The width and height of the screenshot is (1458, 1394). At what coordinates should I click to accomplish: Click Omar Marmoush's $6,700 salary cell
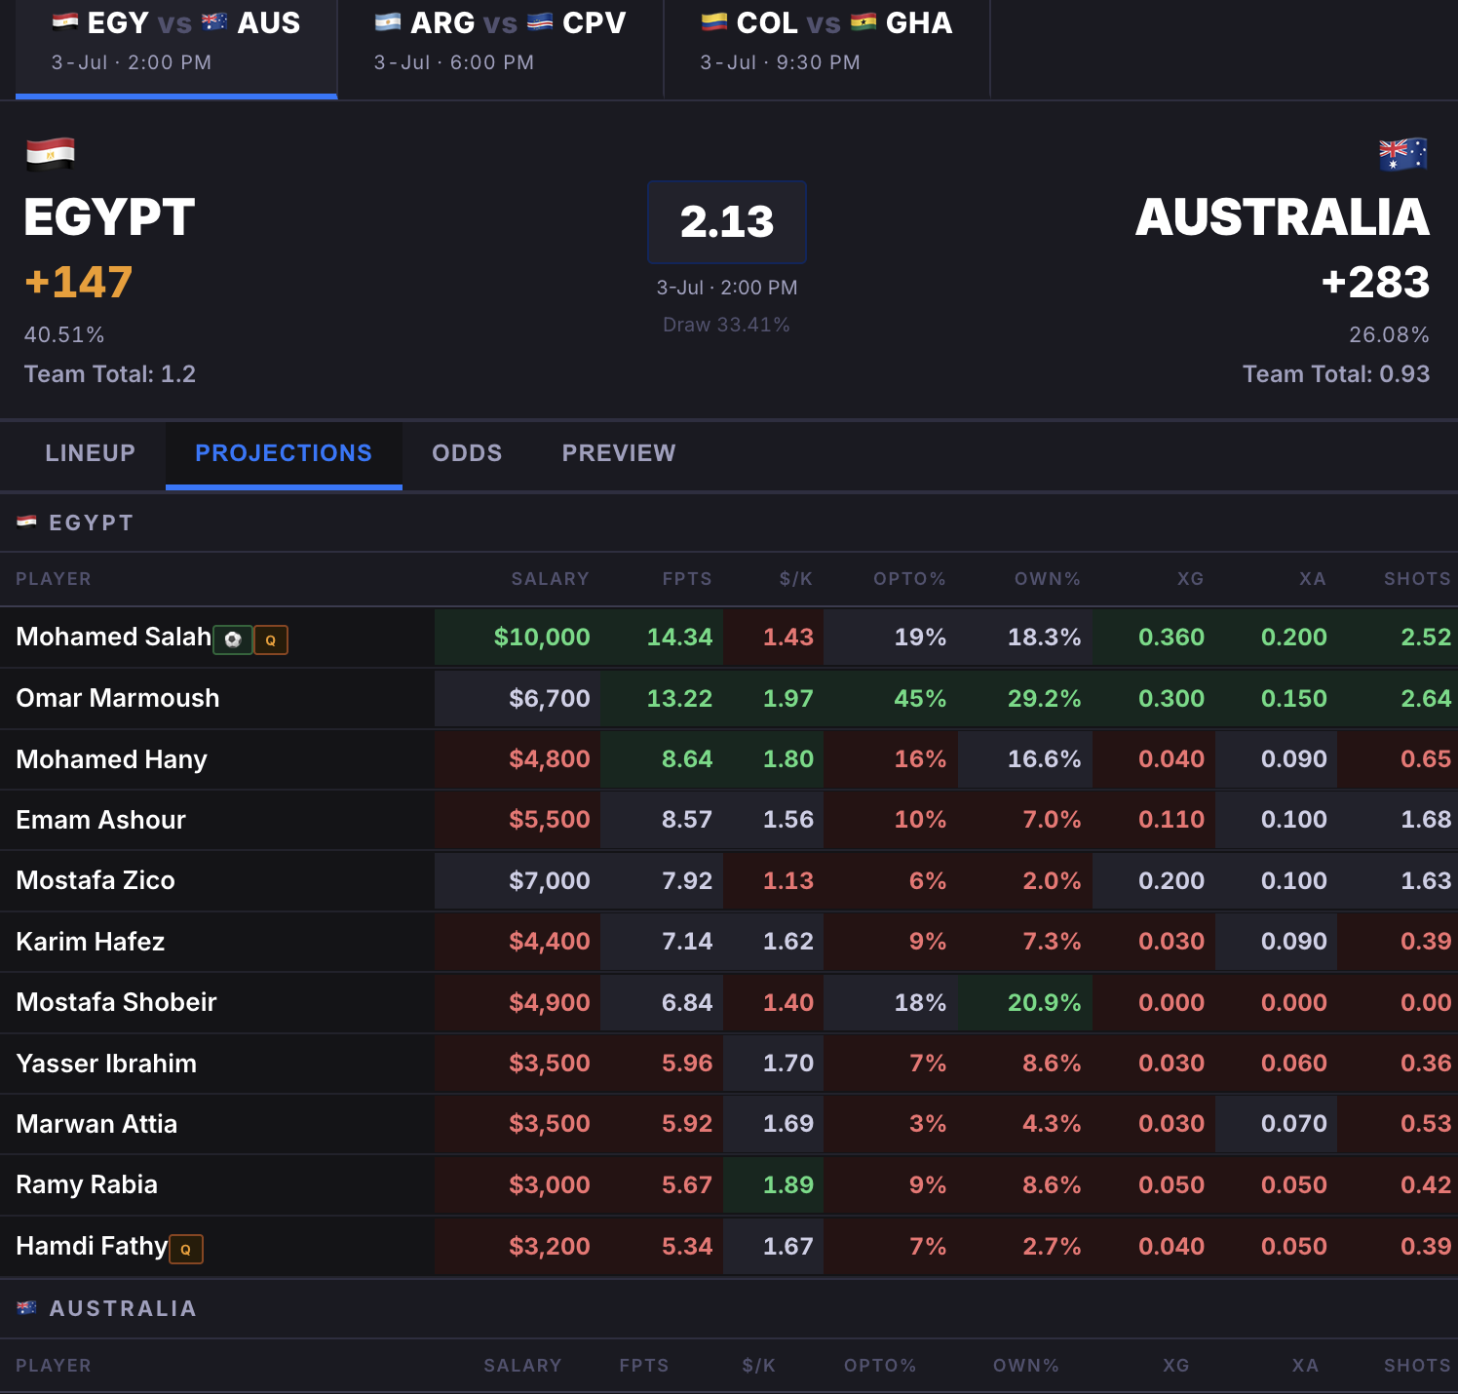click(518, 698)
